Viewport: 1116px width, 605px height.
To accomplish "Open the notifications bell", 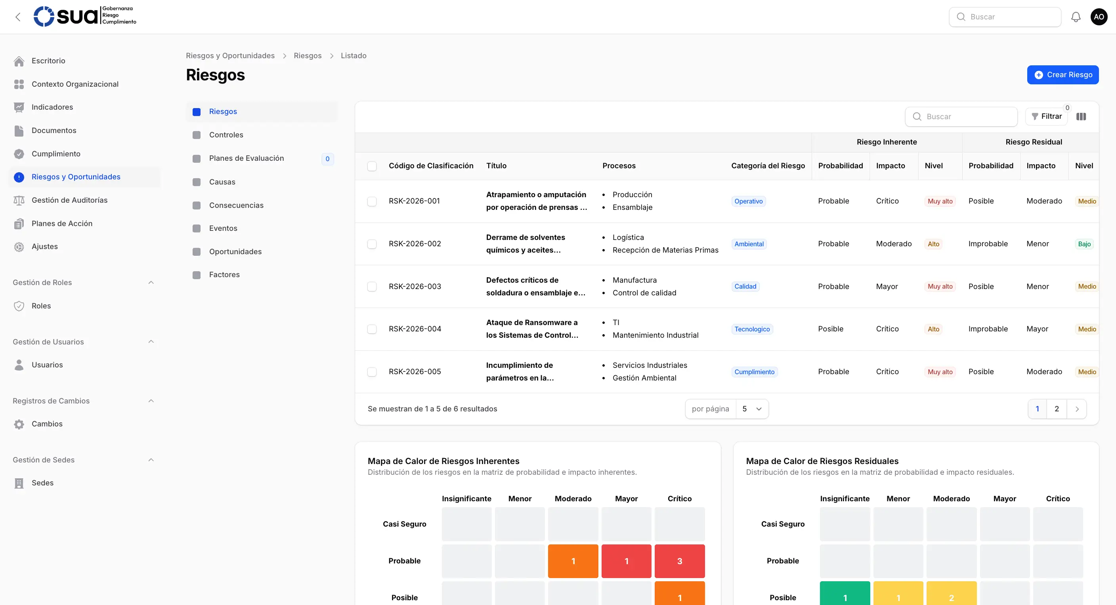I will tap(1076, 17).
